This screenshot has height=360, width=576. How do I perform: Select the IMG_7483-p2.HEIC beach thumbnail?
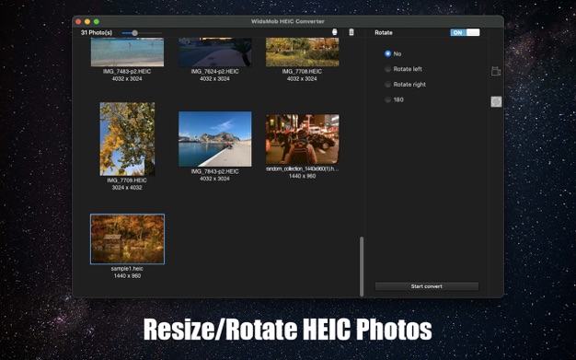pos(128,52)
